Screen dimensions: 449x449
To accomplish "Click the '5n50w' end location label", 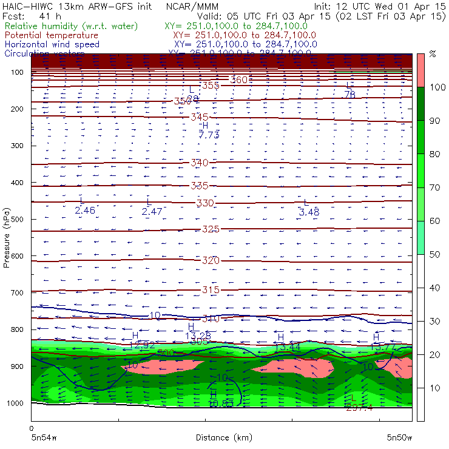I will point(399,438).
